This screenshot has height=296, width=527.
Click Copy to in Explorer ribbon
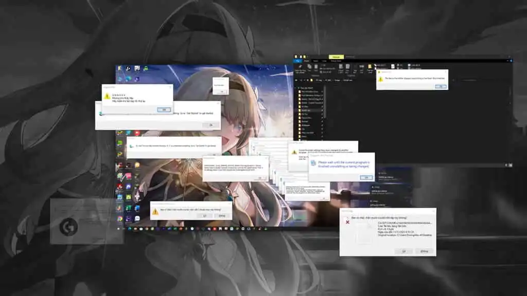pos(347,68)
